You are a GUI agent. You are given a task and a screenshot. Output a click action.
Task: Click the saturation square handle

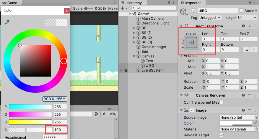[x=20, y=45]
